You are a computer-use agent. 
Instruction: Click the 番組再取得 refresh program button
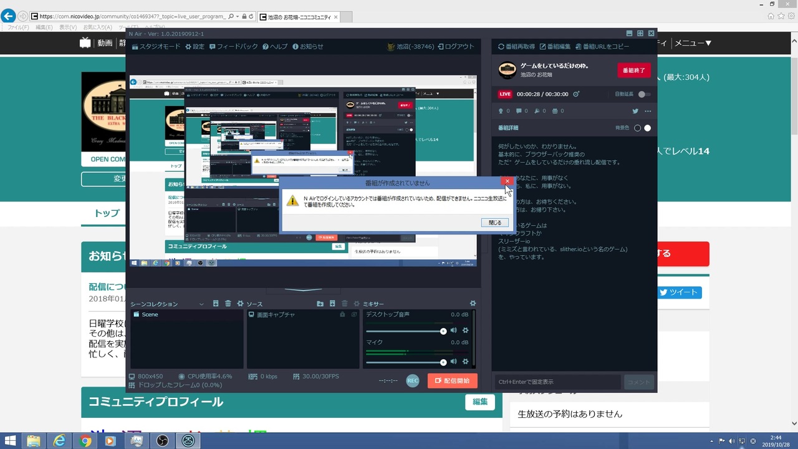tap(516, 46)
